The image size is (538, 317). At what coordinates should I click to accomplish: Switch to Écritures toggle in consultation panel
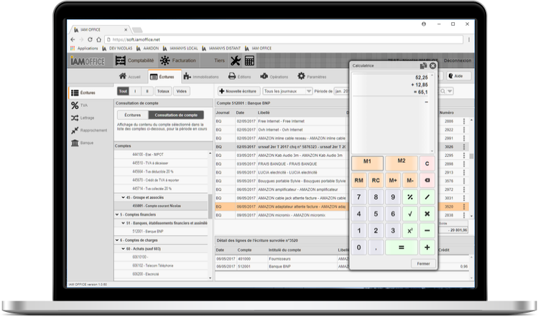(x=132, y=115)
